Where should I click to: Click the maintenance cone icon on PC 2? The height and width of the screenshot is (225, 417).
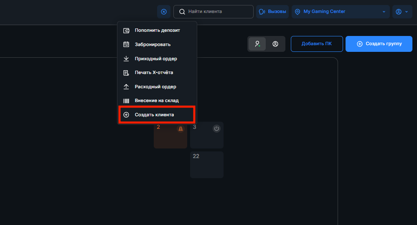point(181,129)
